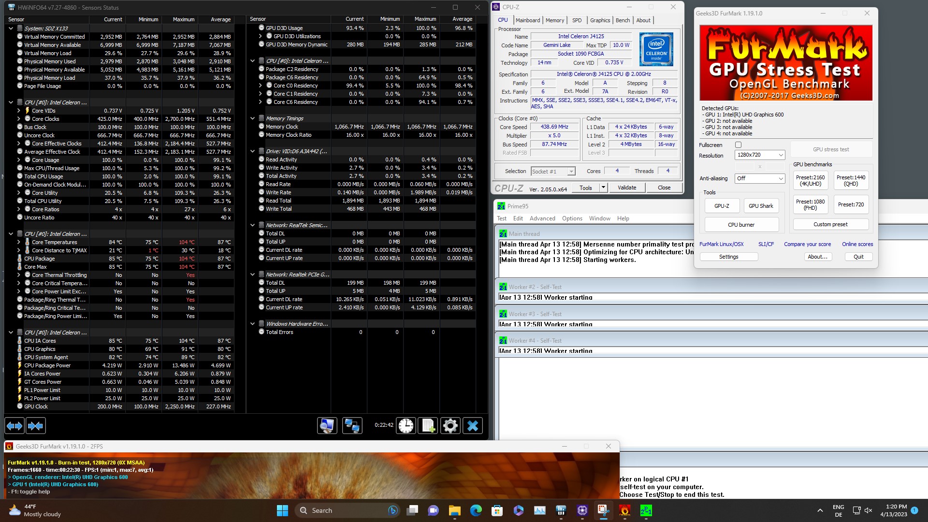Screen dimensions: 928x522
Task: Collapse the Windows Hardware Errors group
Action: tap(252, 324)
